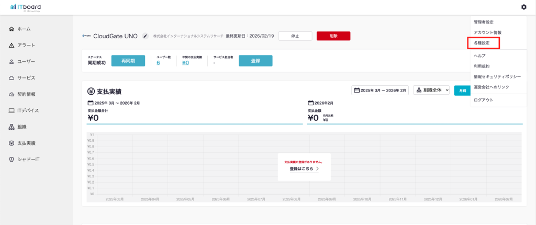Choose ログアウト from the menu
536x225 pixels.
(x=483, y=100)
